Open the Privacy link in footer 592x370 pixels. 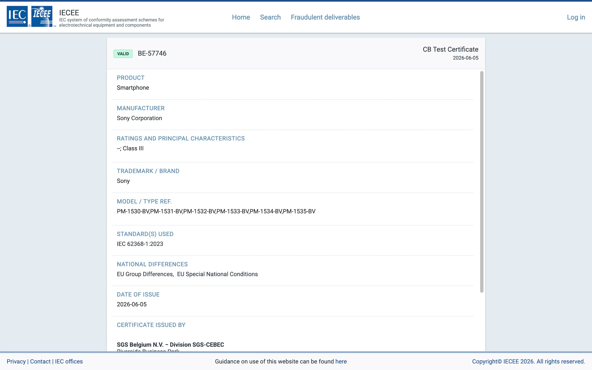tap(16, 361)
